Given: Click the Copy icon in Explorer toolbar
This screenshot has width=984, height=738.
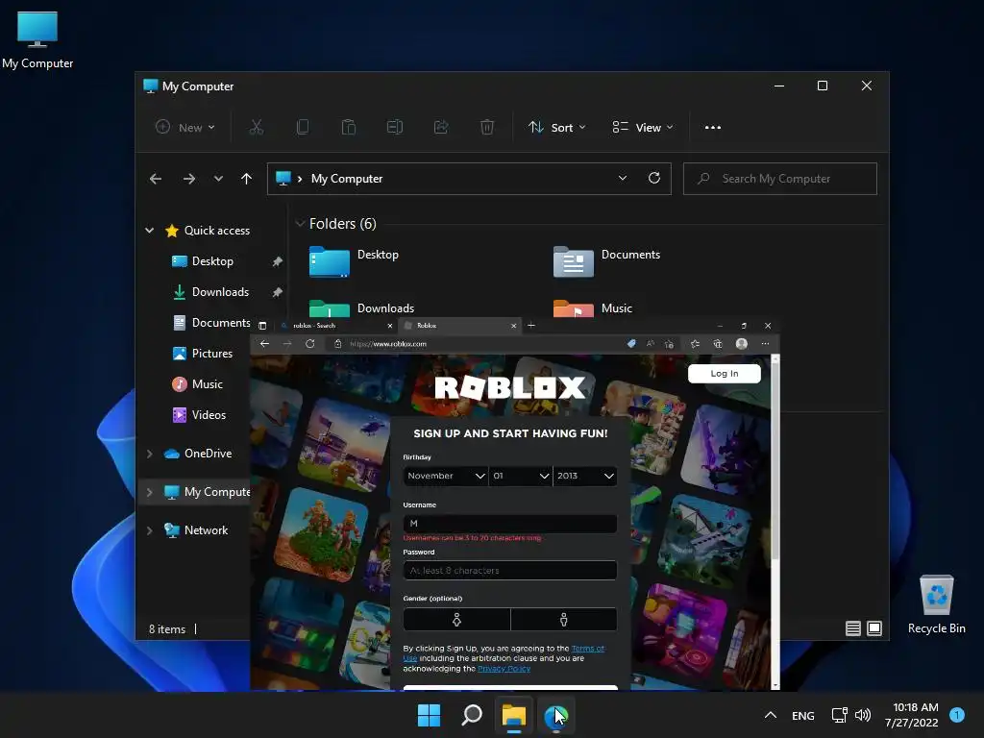Looking at the screenshot, I should point(303,128).
